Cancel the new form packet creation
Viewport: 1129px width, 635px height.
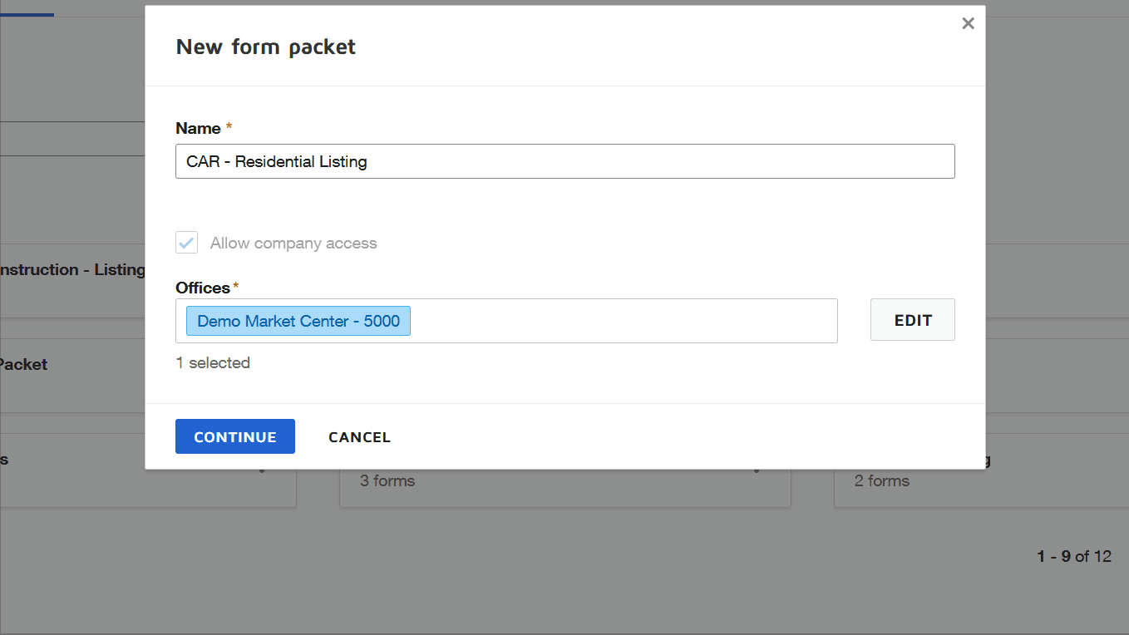[x=359, y=436]
